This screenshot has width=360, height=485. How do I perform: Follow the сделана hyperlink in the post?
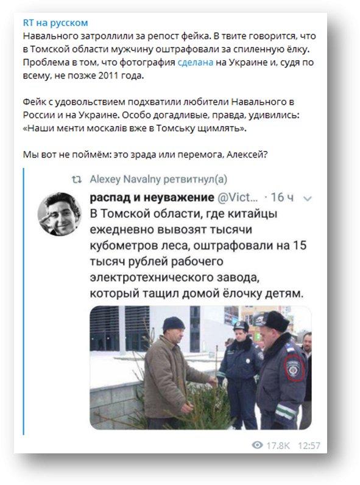196,62
